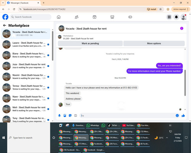Open YouTube window from taskbar
This screenshot has height=153, width=191.
128,125
